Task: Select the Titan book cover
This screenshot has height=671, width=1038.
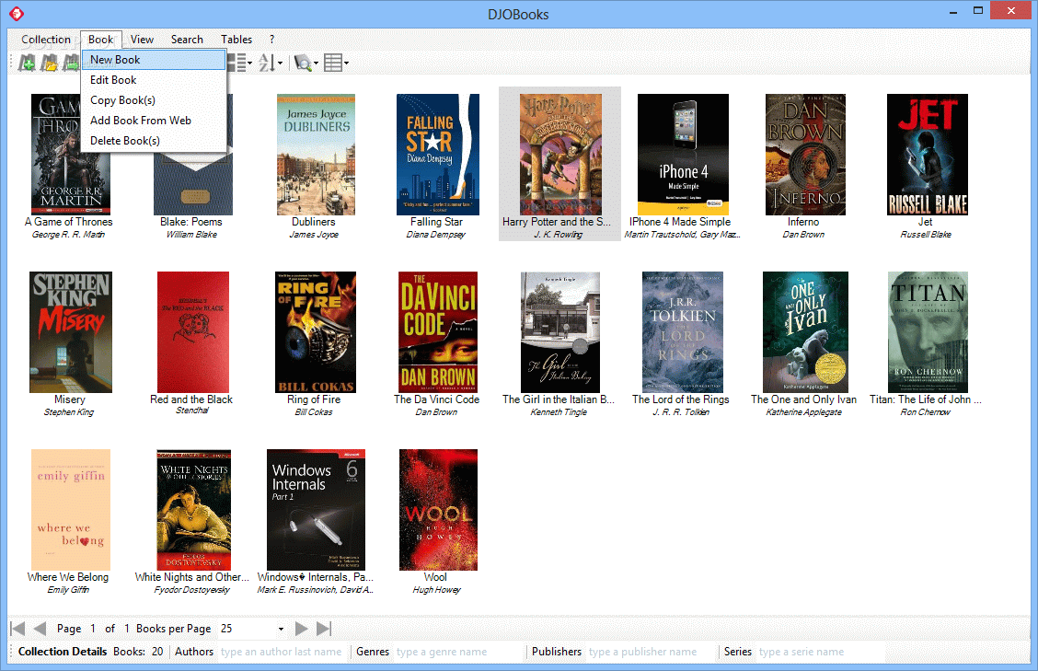Action: click(928, 332)
